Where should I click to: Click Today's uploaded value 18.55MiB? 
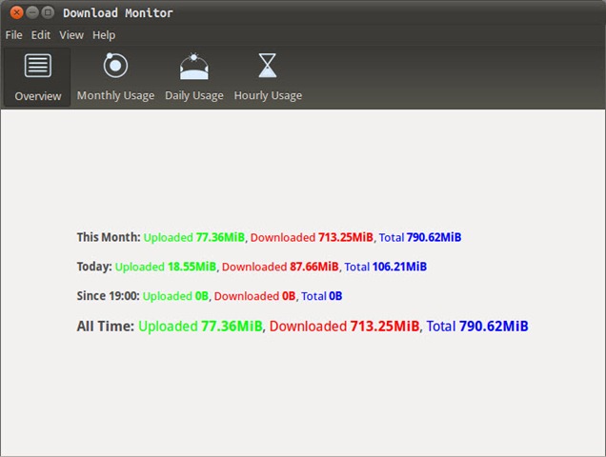coord(192,267)
